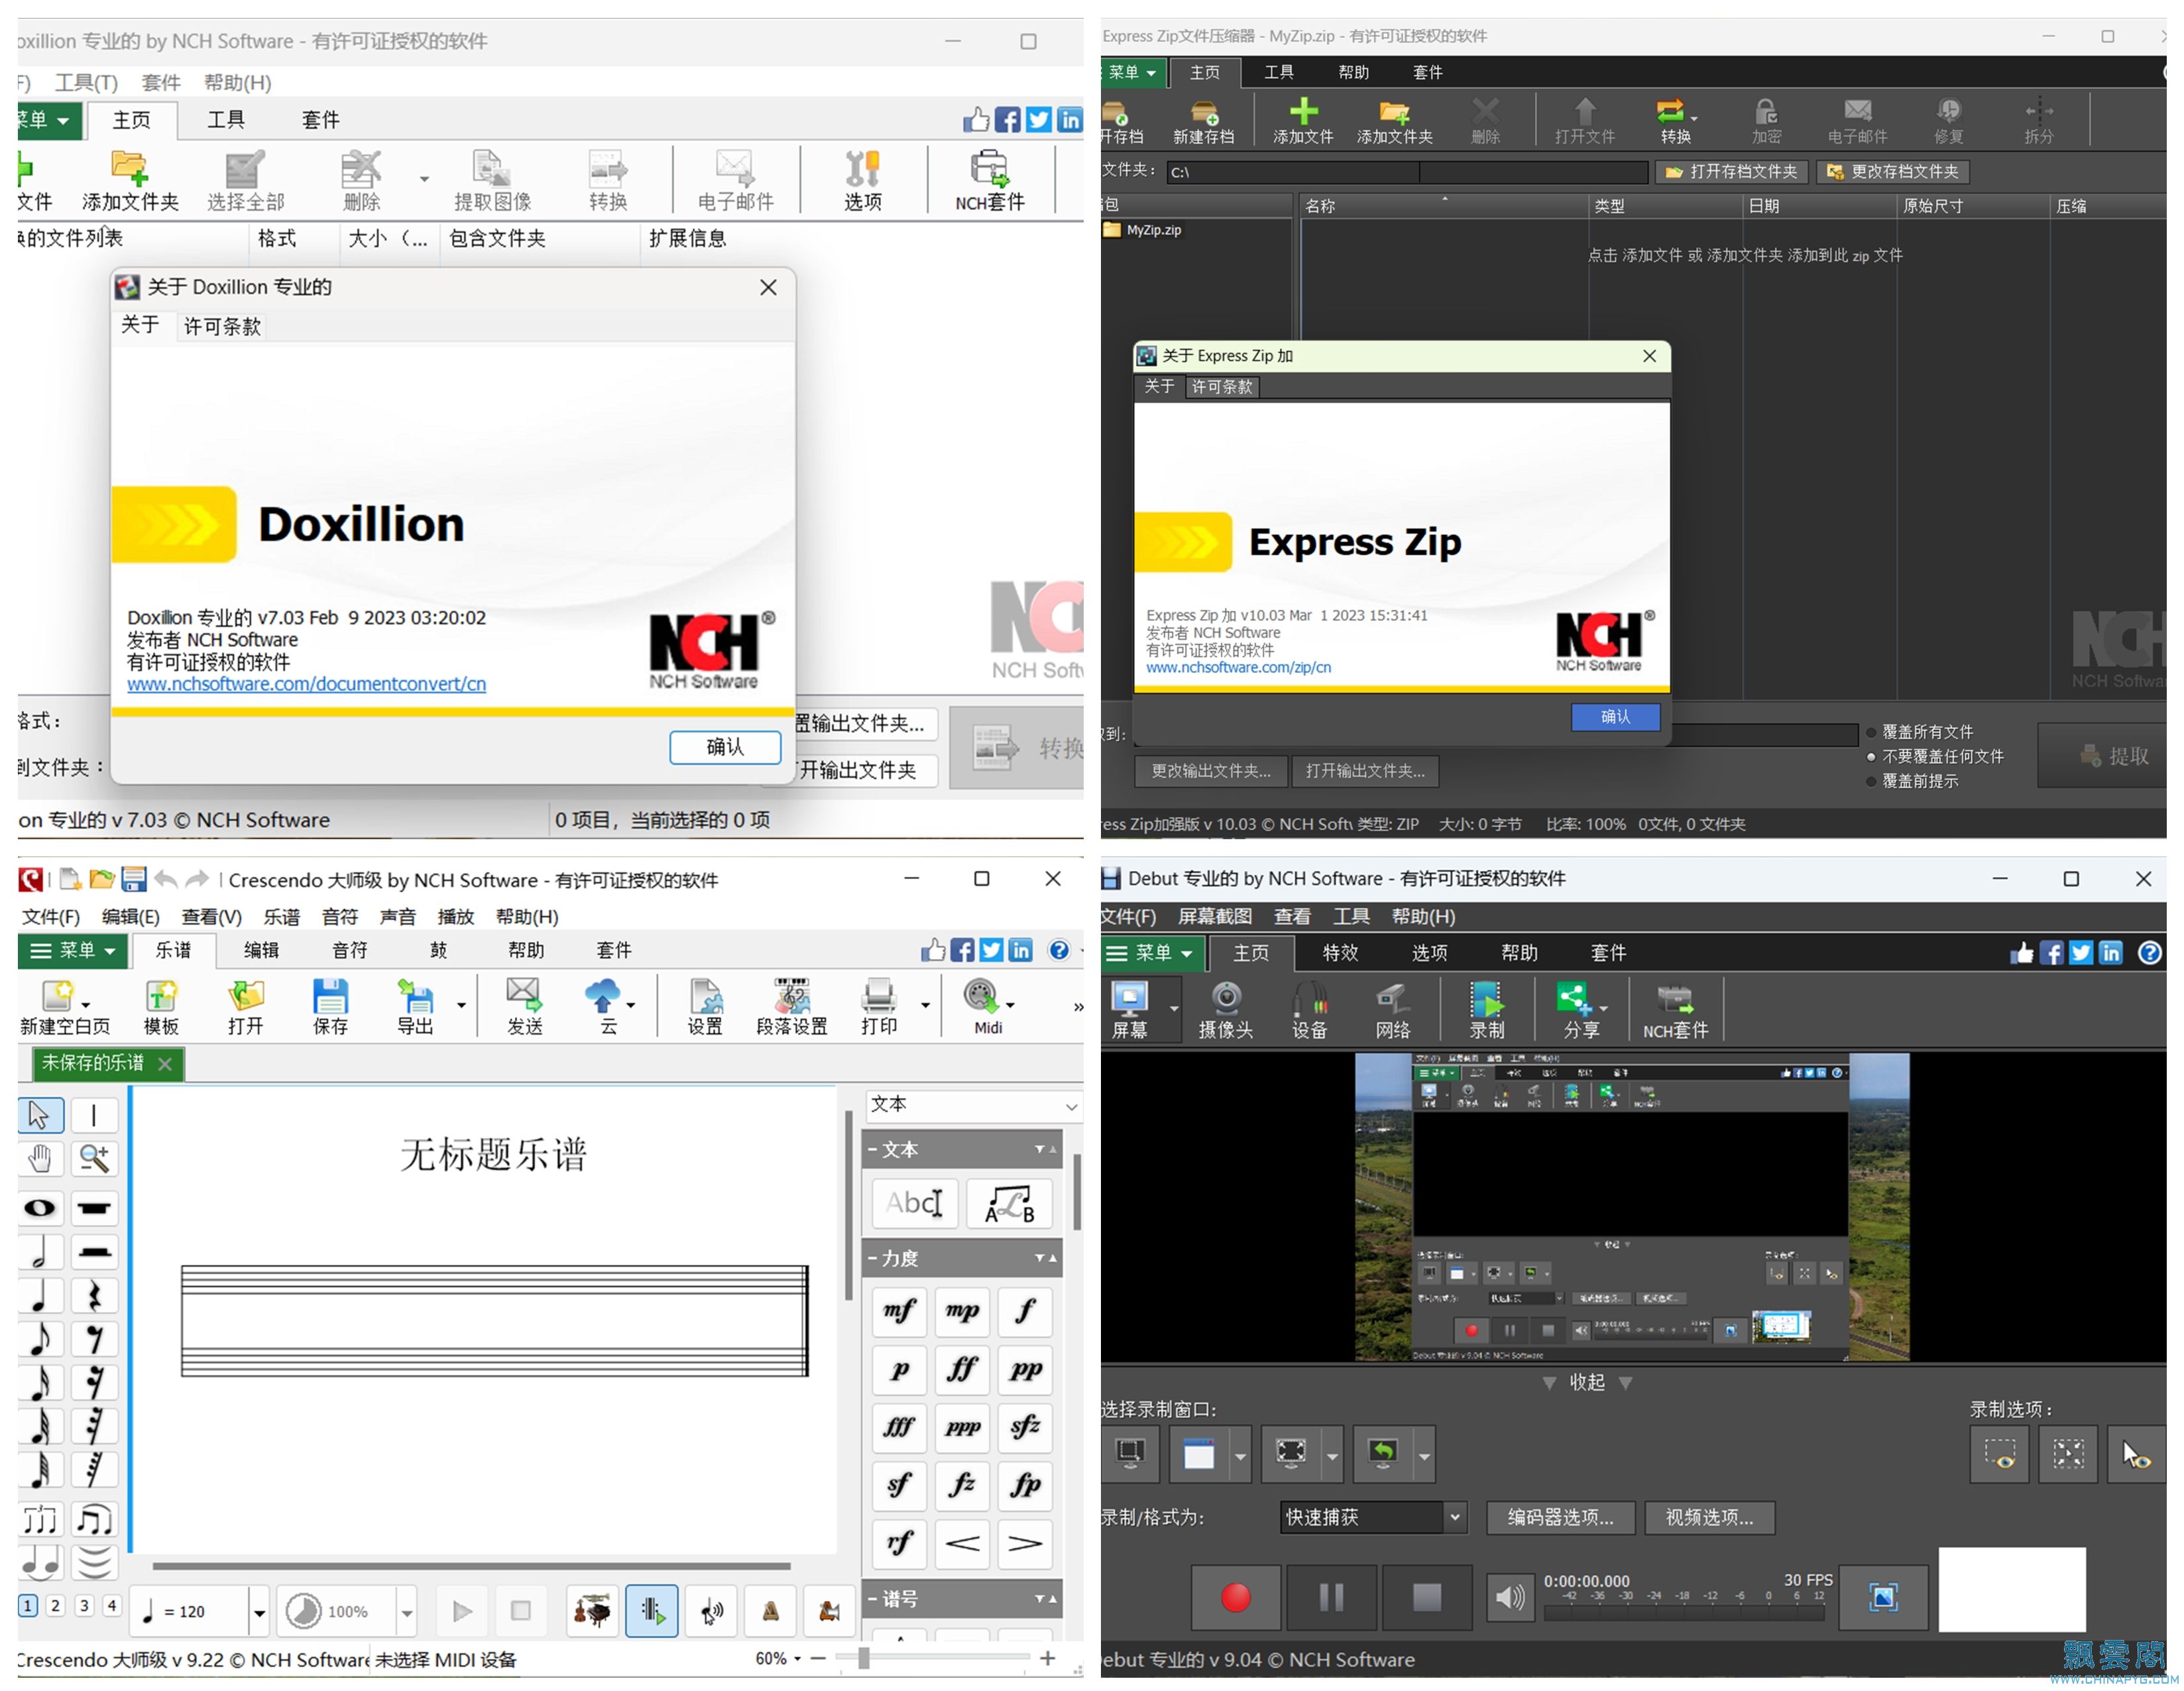Image resolution: width=2184 pixels, height=1691 pixels.
Task: Switch to License Terms tab in Doxillion dialog
Action: [222, 326]
